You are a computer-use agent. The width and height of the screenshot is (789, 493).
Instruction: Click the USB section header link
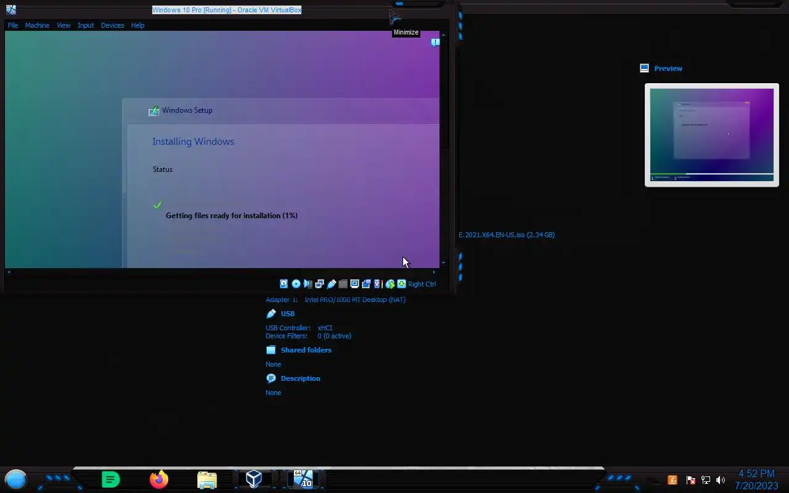tap(288, 314)
